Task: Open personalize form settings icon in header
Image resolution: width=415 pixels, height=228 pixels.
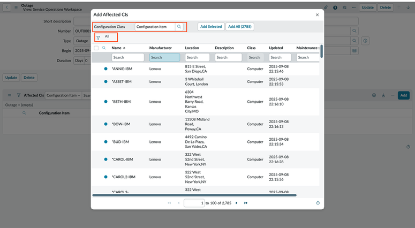Action: point(344,7)
